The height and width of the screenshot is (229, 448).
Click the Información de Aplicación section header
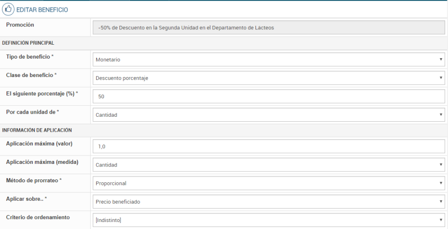(x=37, y=130)
